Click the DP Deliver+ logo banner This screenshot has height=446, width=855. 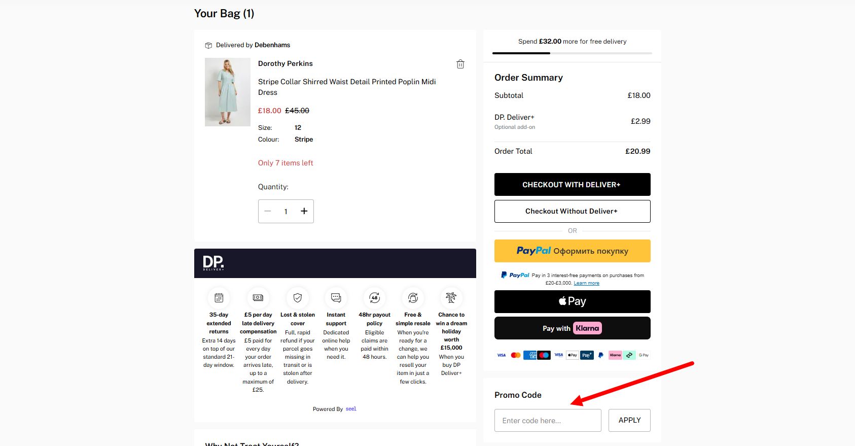(x=335, y=263)
